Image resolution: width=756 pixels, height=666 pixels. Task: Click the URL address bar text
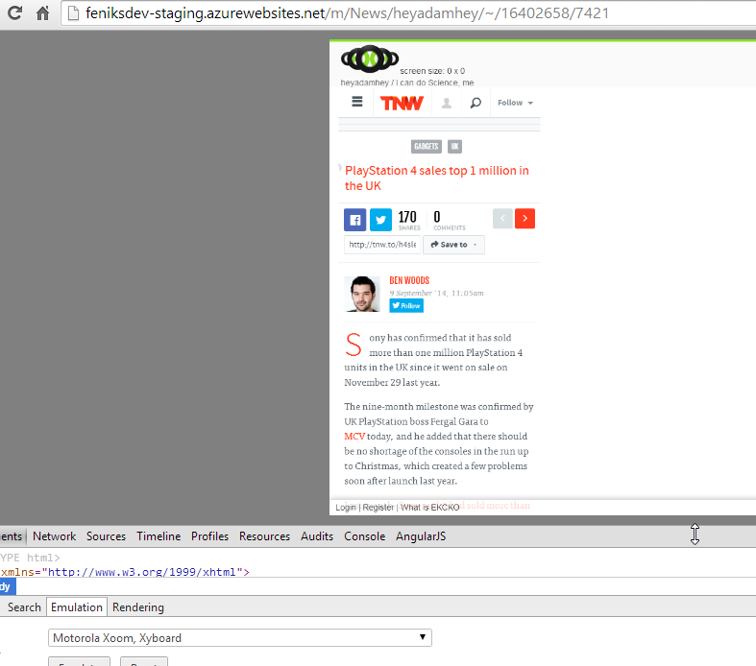[x=347, y=13]
